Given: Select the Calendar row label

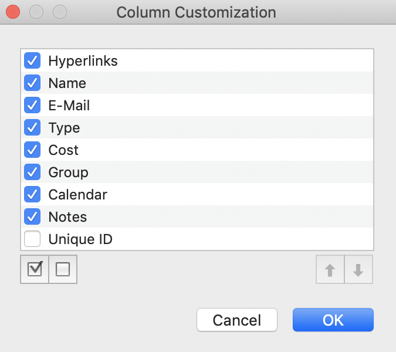Looking at the screenshot, I should [x=77, y=194].
